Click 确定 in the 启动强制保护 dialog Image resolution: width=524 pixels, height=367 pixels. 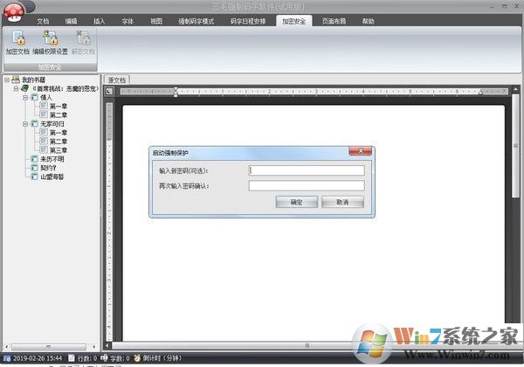(x=296, y=202)
